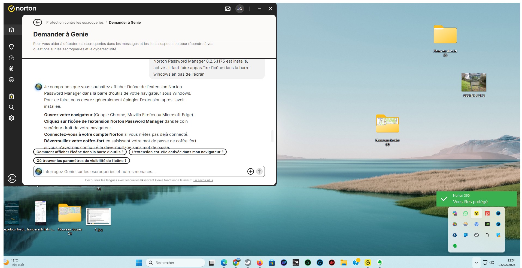Image resolution: width=522 pixels, height=268 pixels.
Task: Open the Norton mail notifications icon
Action: coord(228,9)
